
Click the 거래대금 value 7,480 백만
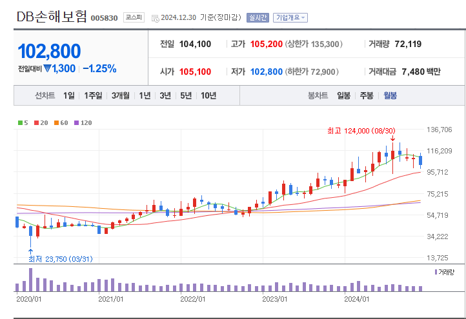point(421,72)
